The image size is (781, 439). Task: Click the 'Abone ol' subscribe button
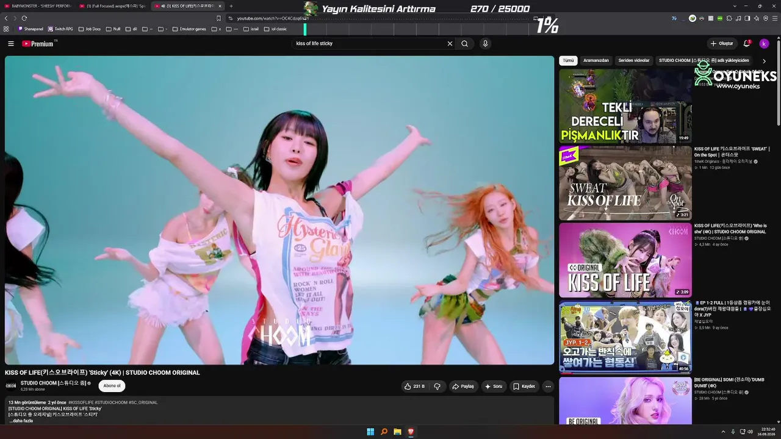112,386
